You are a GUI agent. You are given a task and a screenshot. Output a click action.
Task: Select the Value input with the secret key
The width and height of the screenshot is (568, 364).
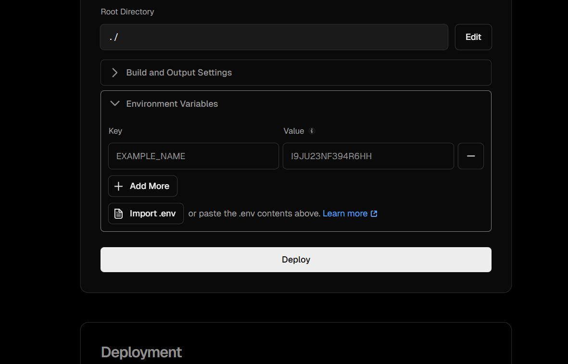[x=368, y=156]
